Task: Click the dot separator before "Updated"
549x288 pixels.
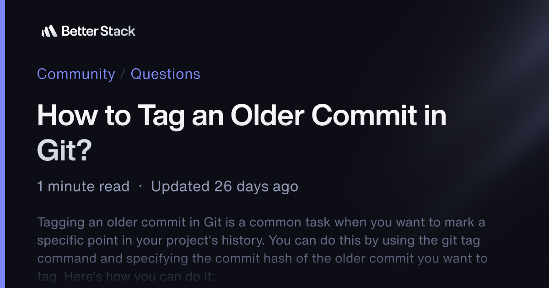Action: point(140,187)
